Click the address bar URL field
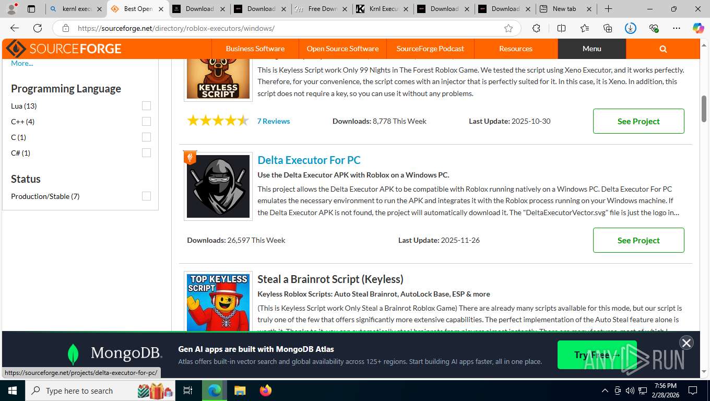Image resolution: width=710 pixels, height=401 pixels. click(x=287, y=28)
